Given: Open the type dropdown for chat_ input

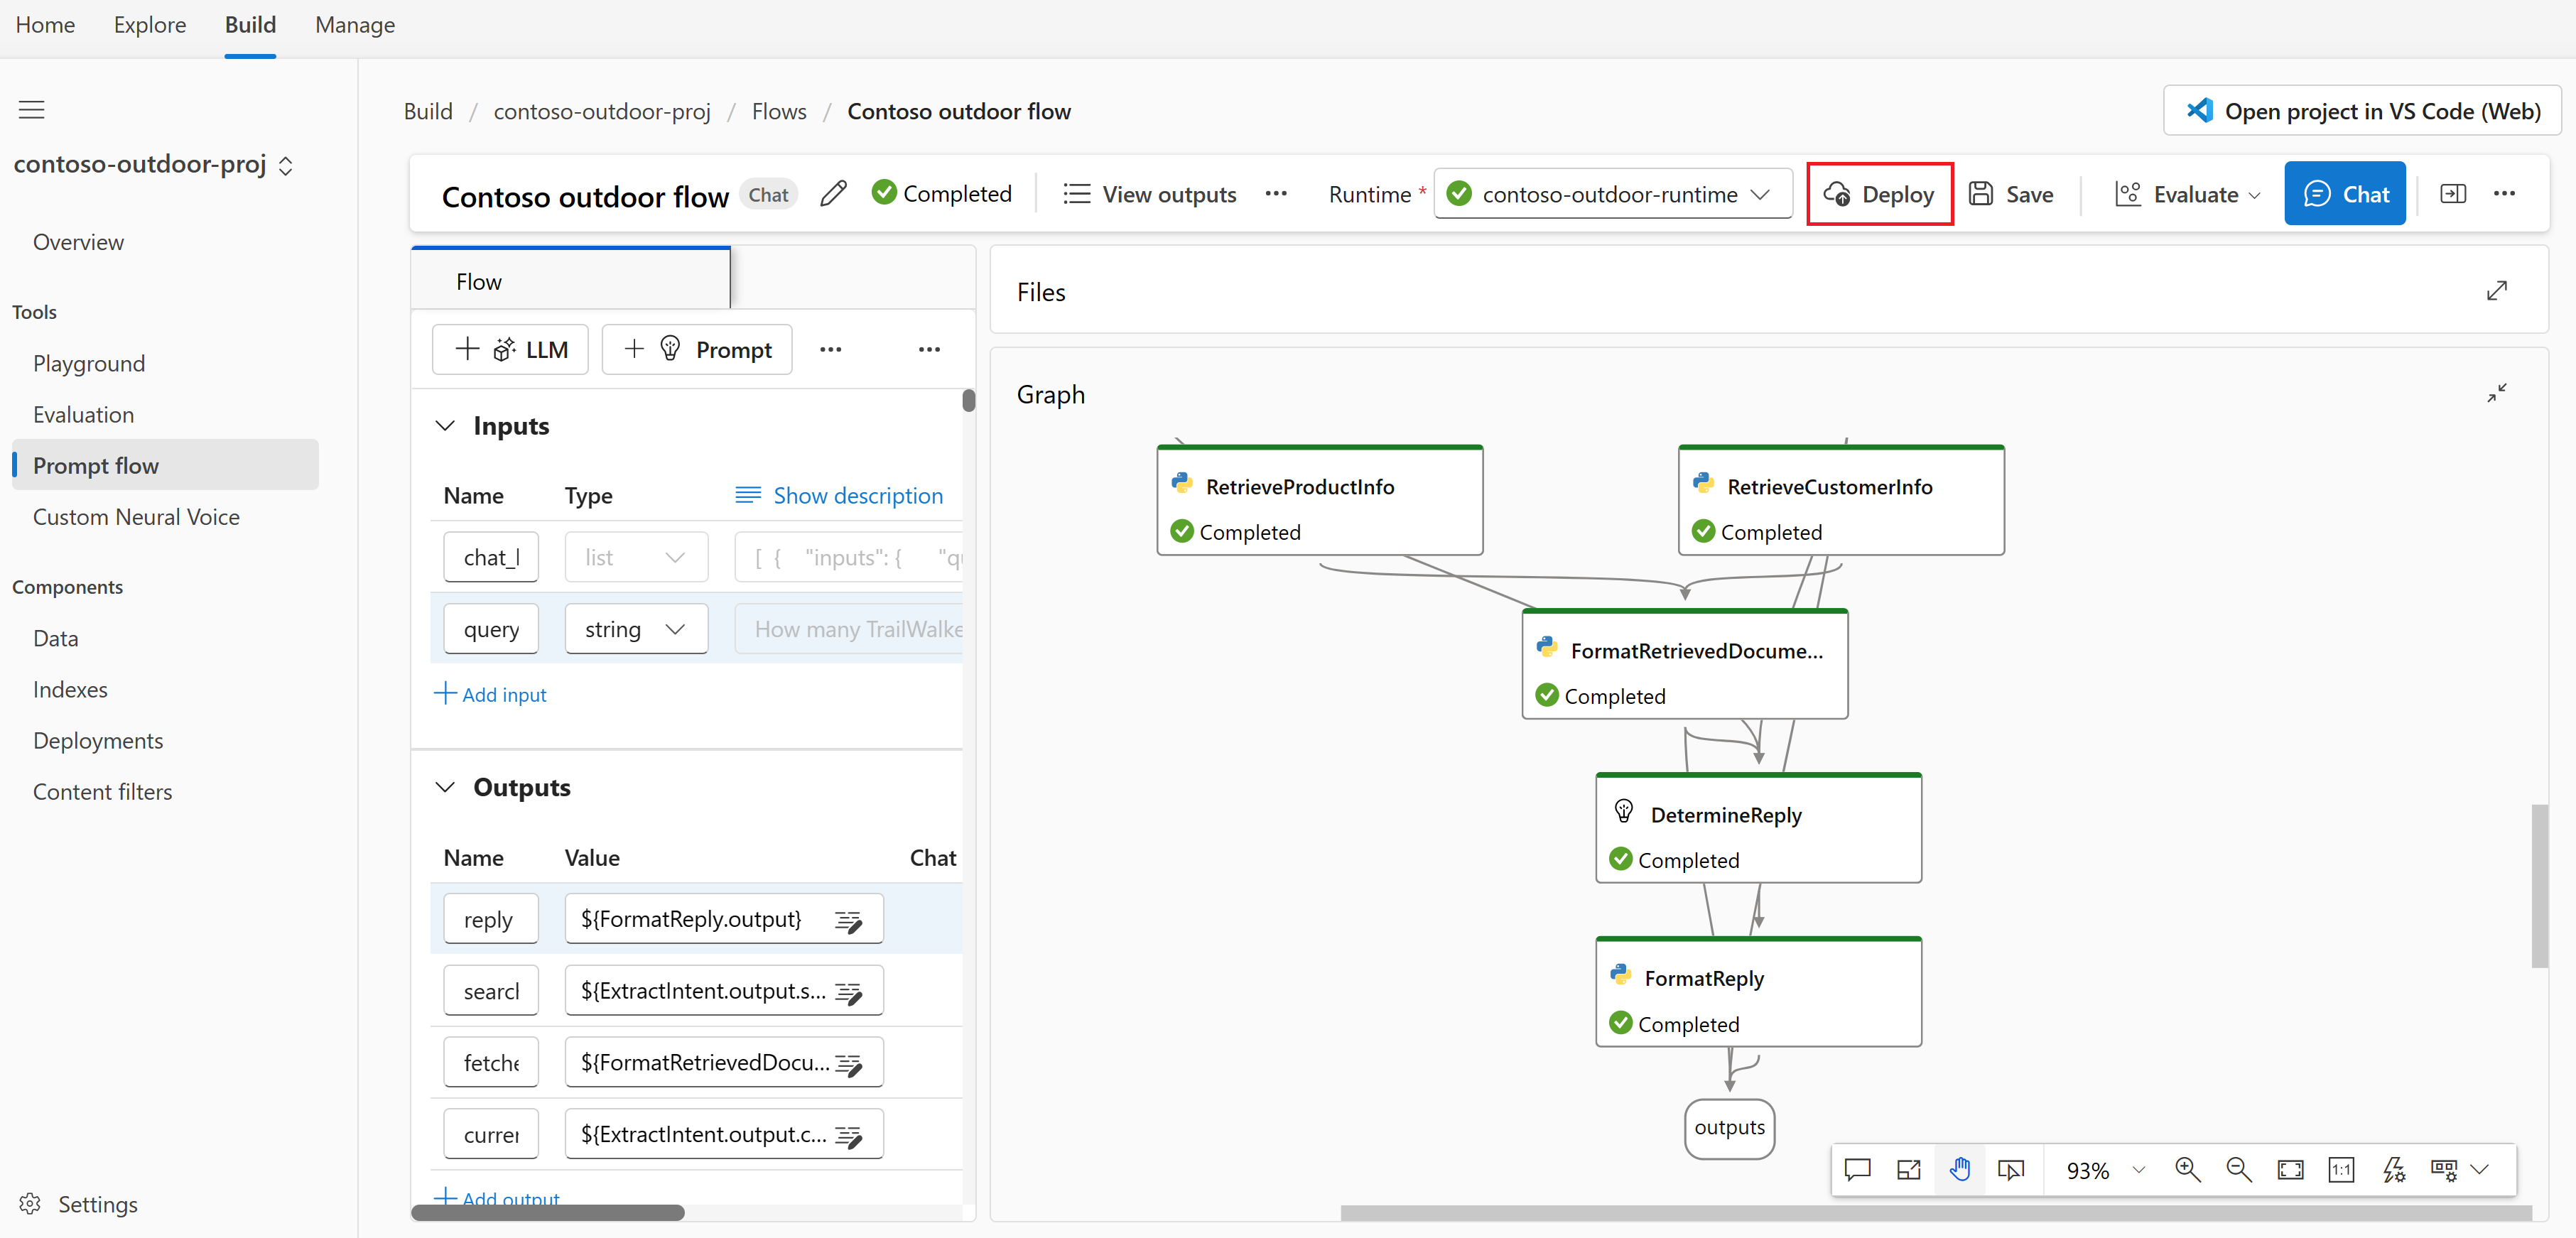Looking at the screenshot, I should (x=636, y=558).
